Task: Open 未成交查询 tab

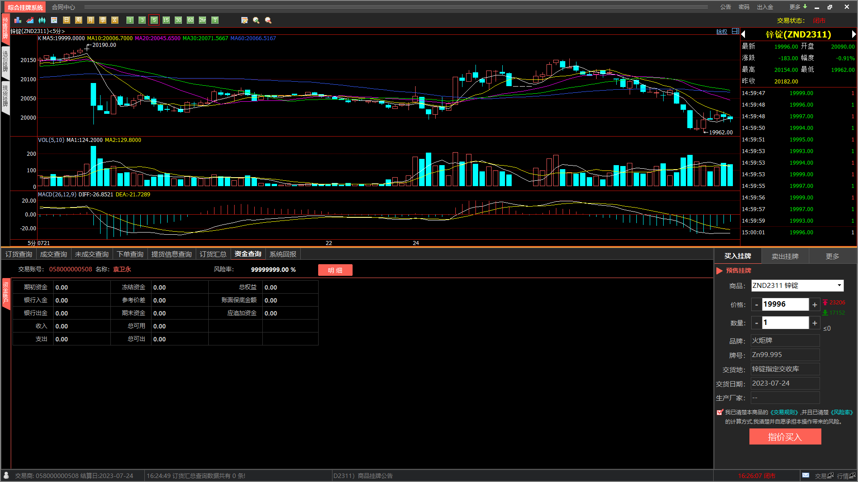Action: pyautogui.click(x=92, y=254)
